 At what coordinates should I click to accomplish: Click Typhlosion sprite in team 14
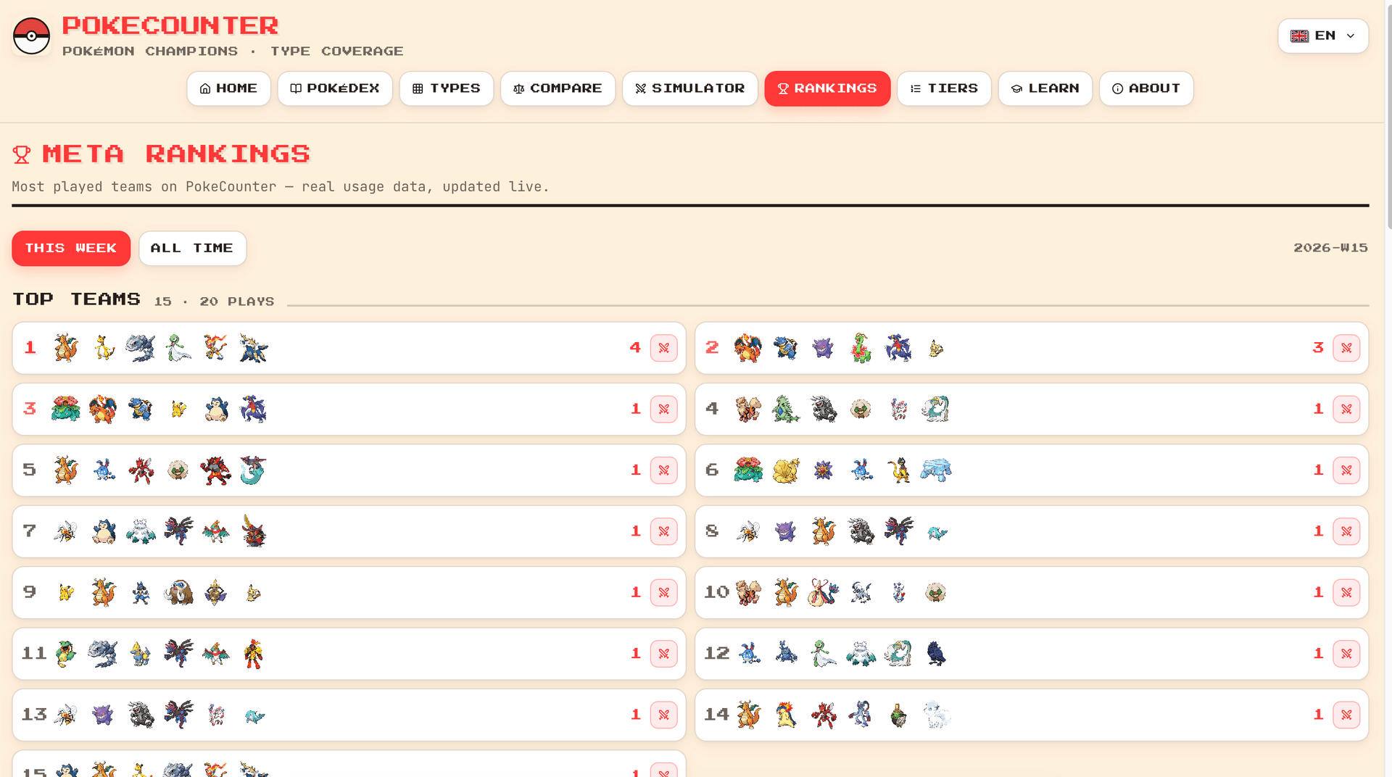click(785, 715)
